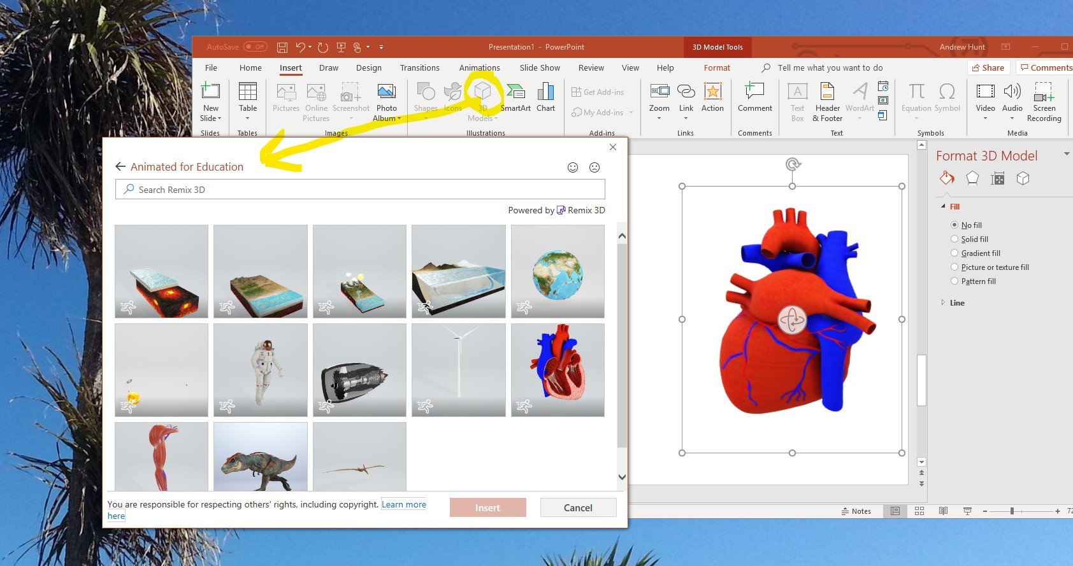Expand the Line section

click(x=944, y=303)
